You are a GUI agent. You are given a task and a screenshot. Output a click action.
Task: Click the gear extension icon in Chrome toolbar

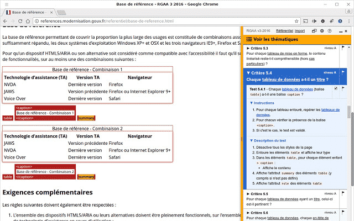point(323,21)
